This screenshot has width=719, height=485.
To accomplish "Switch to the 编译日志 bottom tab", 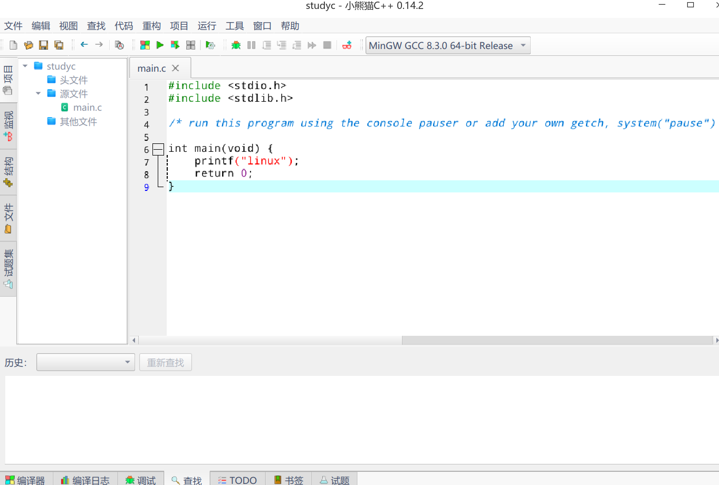I will pos(85,480).
